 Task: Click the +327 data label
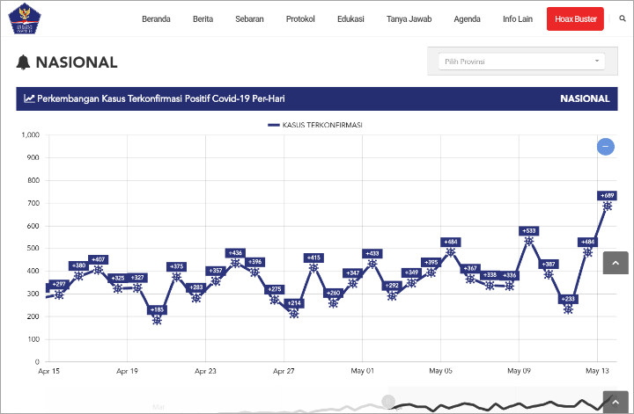(x=137, y=277)
